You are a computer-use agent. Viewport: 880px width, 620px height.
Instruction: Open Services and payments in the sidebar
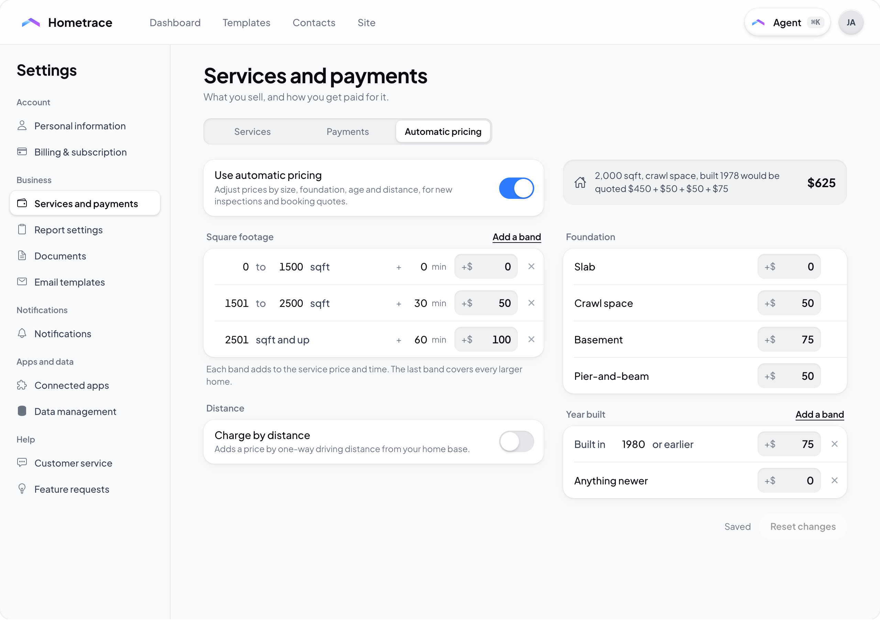pyautogui.click(x=85, y=203)
